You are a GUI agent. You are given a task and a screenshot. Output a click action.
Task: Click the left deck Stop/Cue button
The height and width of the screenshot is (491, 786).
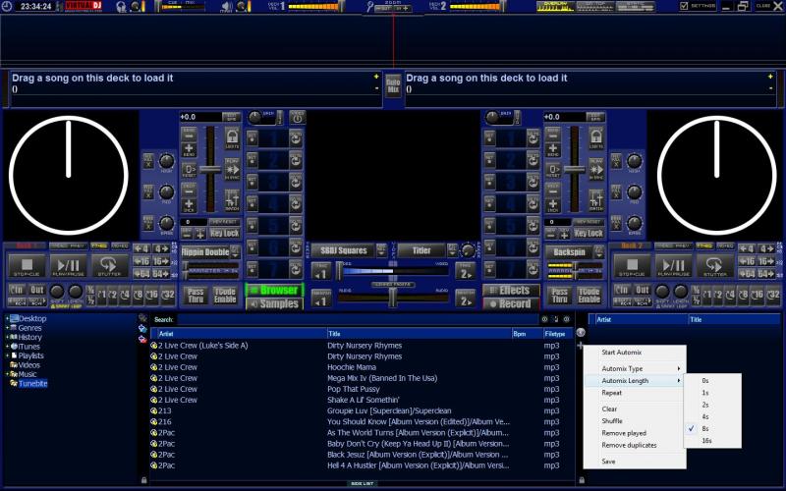point(27,266)
